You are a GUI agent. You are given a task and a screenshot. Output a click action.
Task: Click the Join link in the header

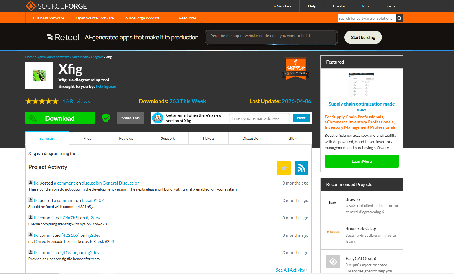tap(365, 6)
